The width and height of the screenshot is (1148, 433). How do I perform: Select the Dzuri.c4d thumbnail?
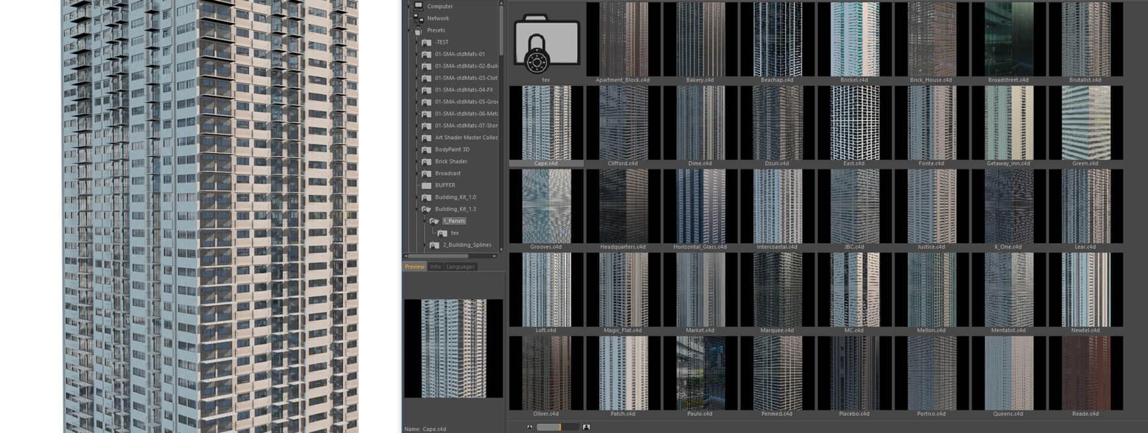pyautogui.click(x=777, y=123)
